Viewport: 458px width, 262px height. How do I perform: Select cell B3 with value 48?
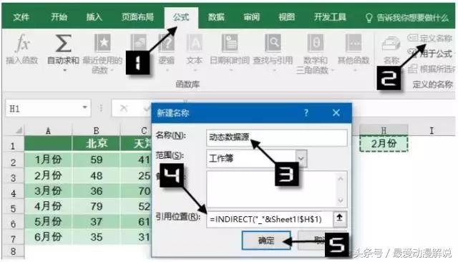[96, 175]
